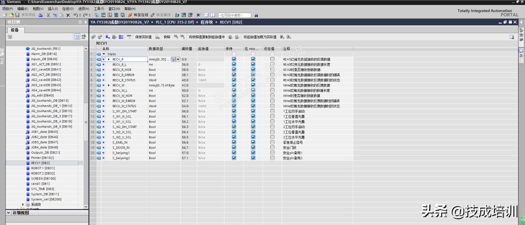Click the new project icon

[5, 15]
